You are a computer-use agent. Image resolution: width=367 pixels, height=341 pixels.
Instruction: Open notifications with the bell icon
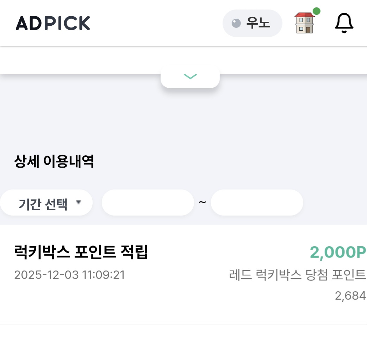[x=344, y=23]
